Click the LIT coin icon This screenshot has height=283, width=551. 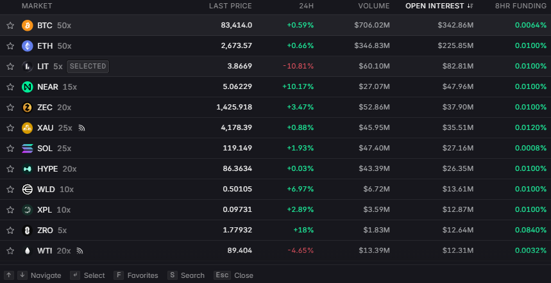(x=28, y=67)
